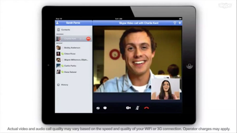Tap the Wayne Wilkerson group avatar
Viewport: 237px width, 133px height.
pos(58,60)
